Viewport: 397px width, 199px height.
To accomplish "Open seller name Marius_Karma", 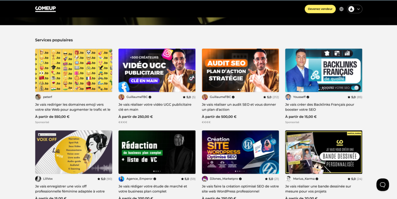I will 304,179.
